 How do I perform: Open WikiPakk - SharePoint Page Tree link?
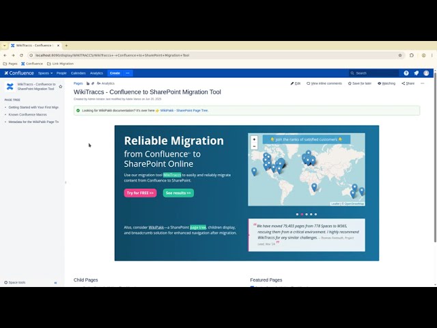(184, 111)
